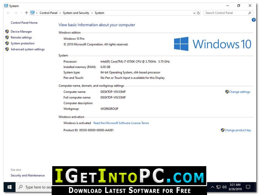Viewport: 259px width, 195px height.
Task: Click the Forward navigation arrow
Action: [16, 13]
